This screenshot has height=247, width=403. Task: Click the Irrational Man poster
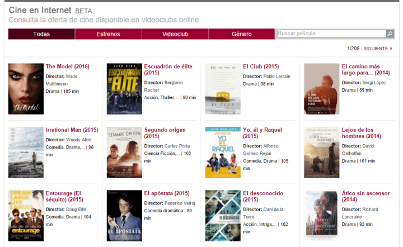pos(26,152)
